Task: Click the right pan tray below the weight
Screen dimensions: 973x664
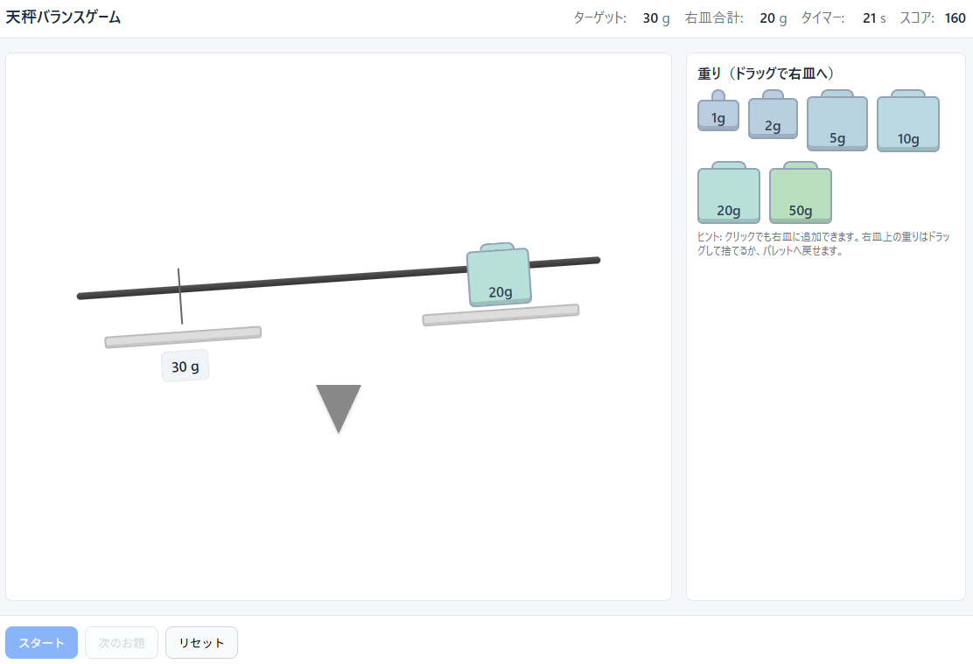Action: pyautogui.click(x=500, y=315)
